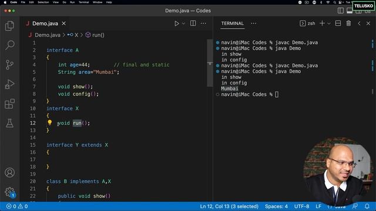This screenshot has width=376, height=211.
Task: Change end of line via LF
Action: pos(318,206)
